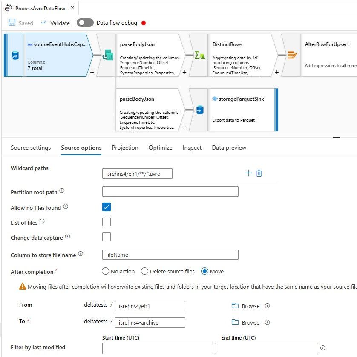Click the alter row icon for AlterRowForUpsert
357x357 pixels.
coord(292,55)
